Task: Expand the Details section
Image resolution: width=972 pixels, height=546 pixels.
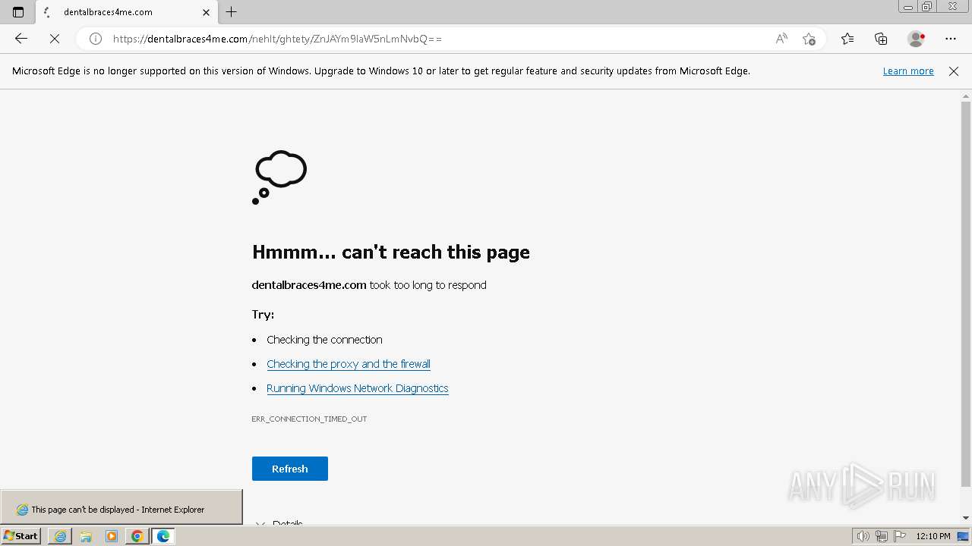Action: (x=279, y=523)
